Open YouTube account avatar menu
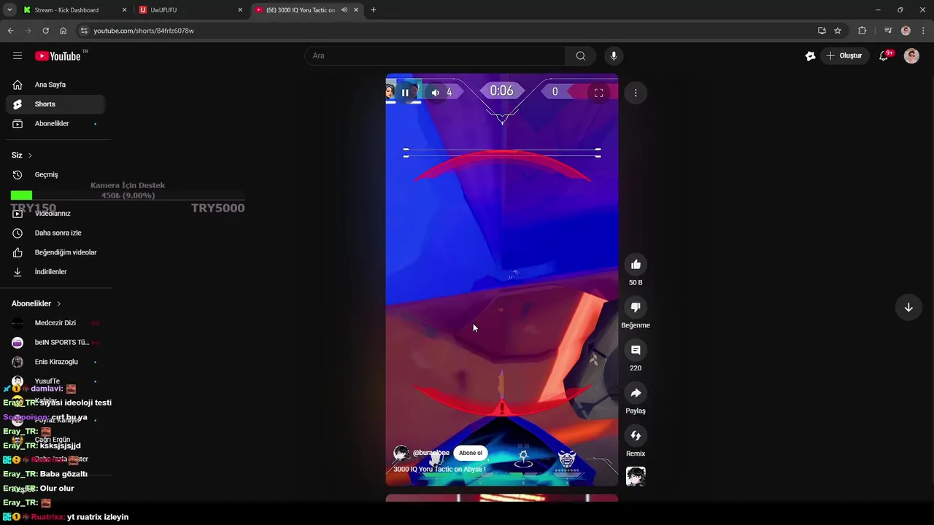Image resolution: width=934 pixels, height=525 pixels. 911,56
